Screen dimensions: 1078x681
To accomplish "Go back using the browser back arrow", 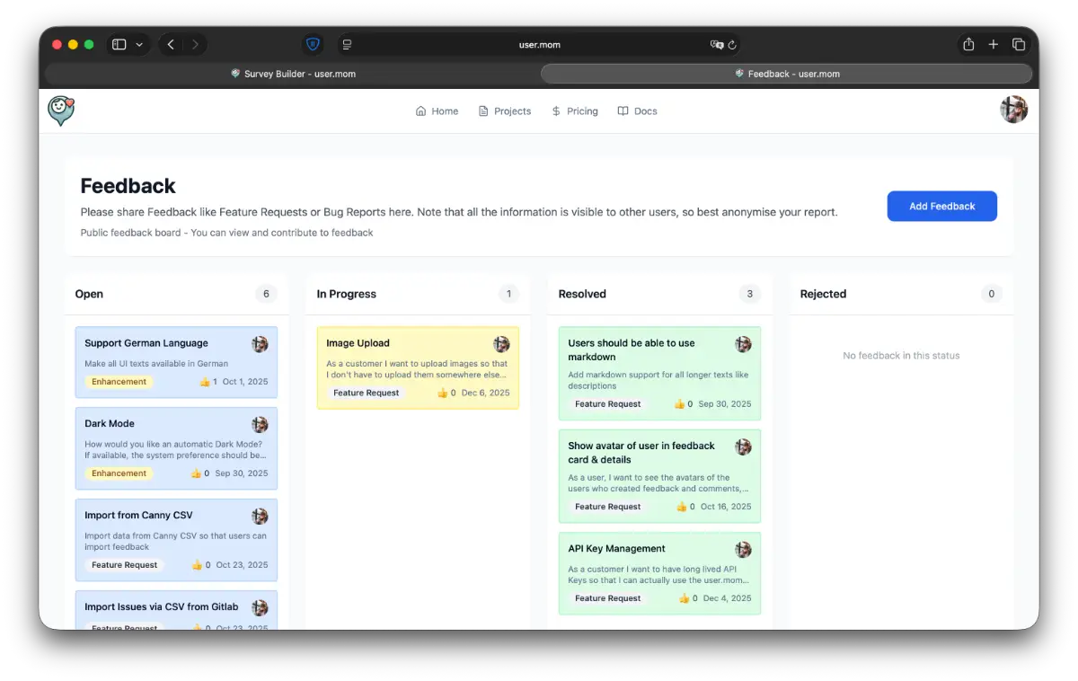I will 171,45.
